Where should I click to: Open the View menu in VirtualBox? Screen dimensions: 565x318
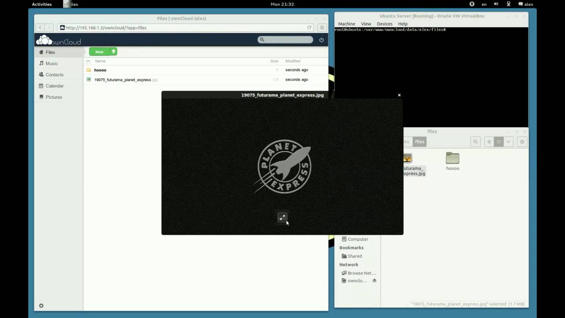pos(366,24)
